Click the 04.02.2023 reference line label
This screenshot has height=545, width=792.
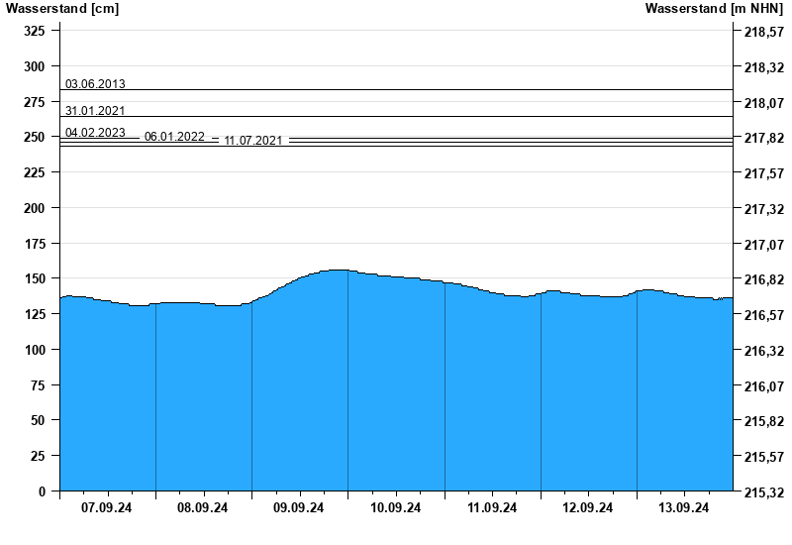click(x=95, y=133)
